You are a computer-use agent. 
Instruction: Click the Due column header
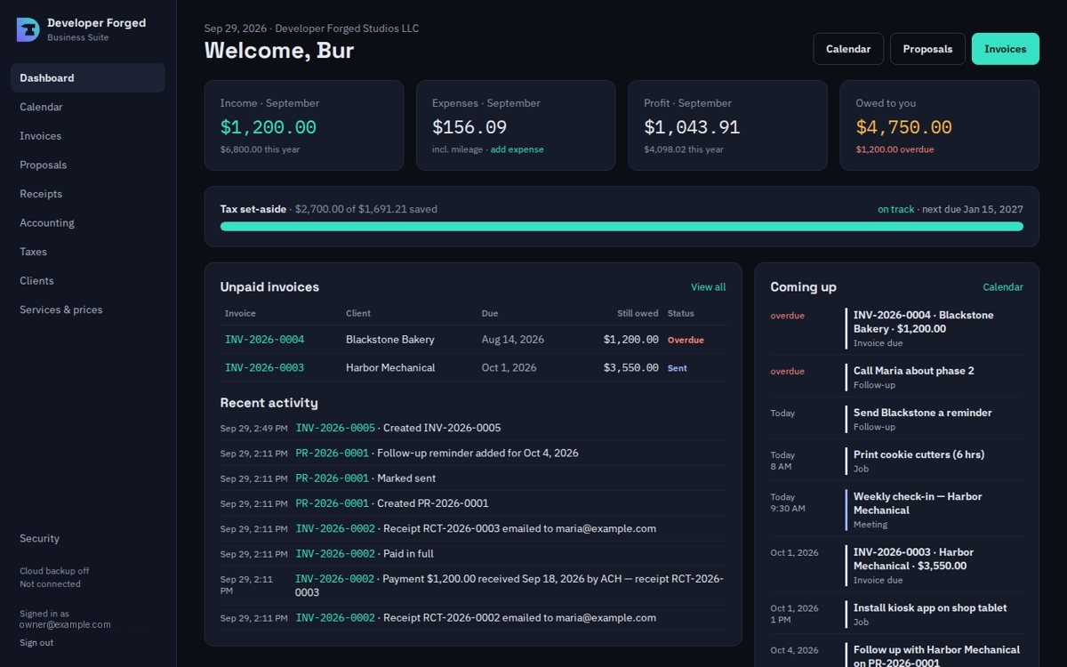[490, 313]
